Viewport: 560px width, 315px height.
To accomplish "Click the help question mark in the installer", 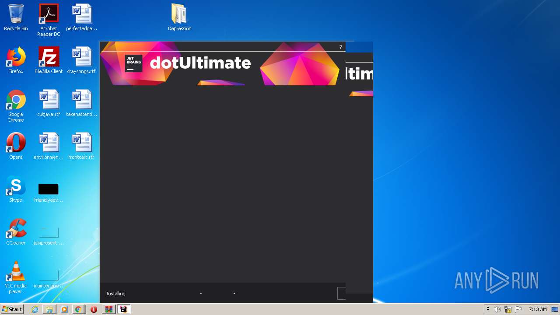I will tap(340, 47).
